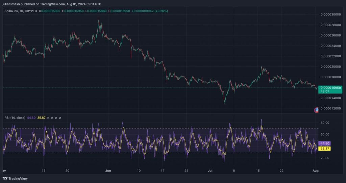Click the Low value L0.000015889
The image size is (346, 183).
[x=96, y=11]
